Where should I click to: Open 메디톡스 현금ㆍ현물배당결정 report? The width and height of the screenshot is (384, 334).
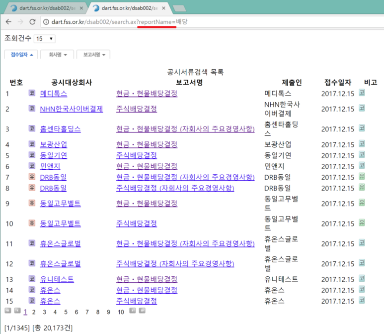pyautogui.click(x=147, y=94)
